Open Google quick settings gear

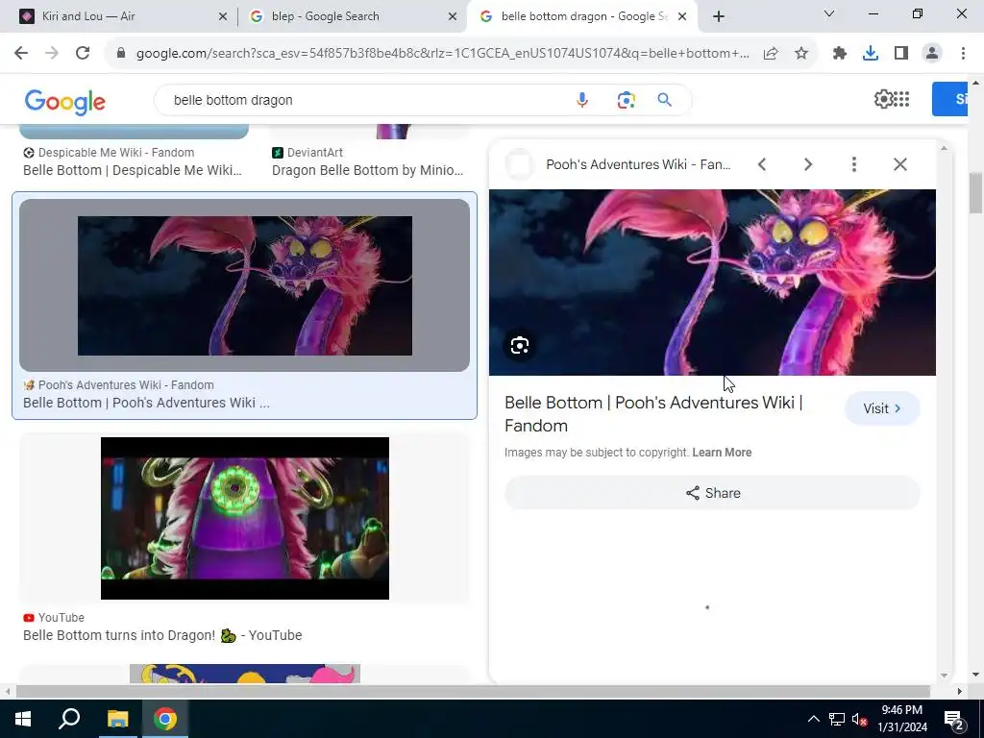(883, 99)
